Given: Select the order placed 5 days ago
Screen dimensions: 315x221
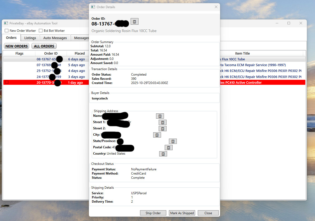Looking at the screenshot, I should click(76, 65).
